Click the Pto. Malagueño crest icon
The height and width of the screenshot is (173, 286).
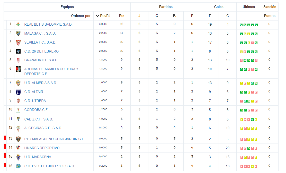(18, 139)
